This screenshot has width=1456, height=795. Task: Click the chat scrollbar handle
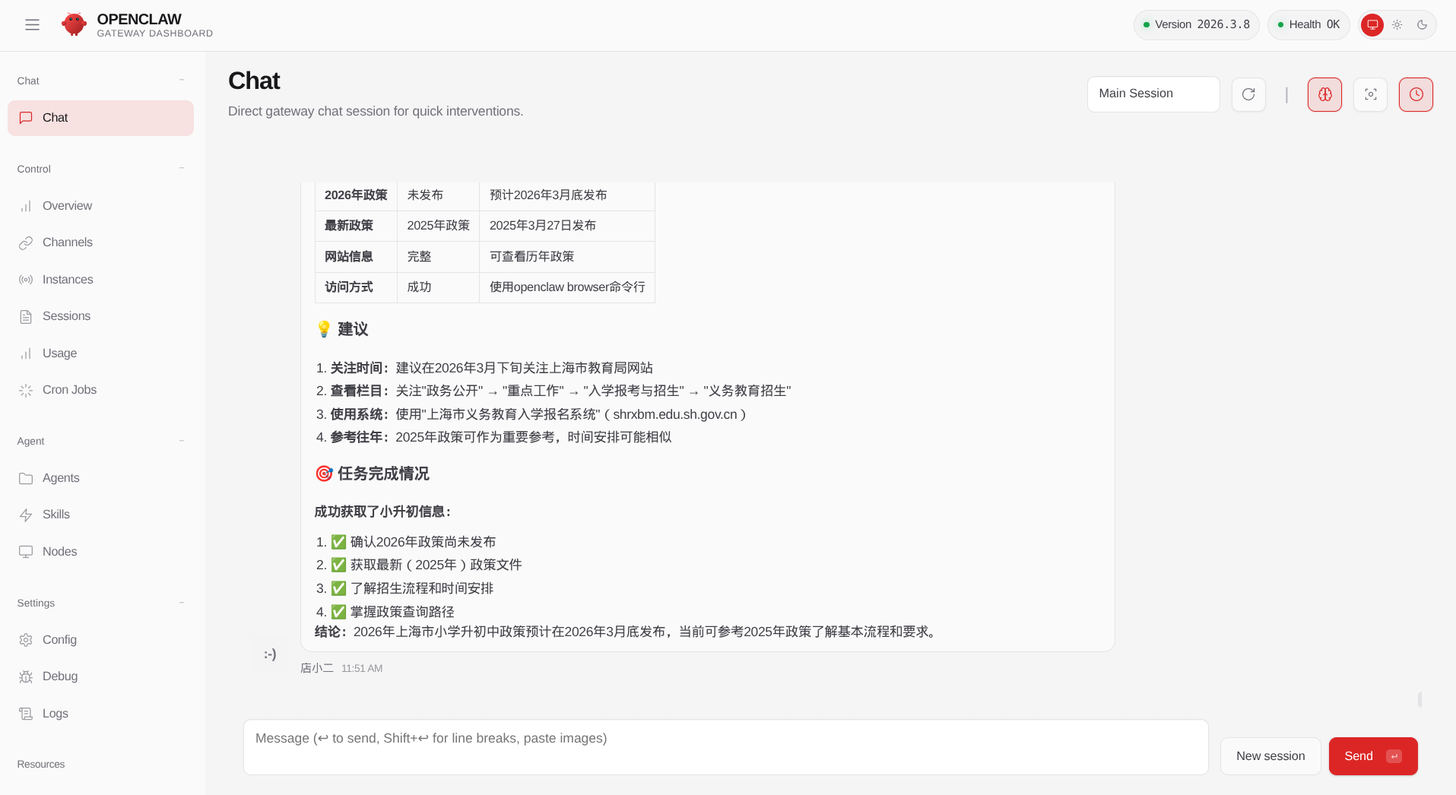[1420, 699]
